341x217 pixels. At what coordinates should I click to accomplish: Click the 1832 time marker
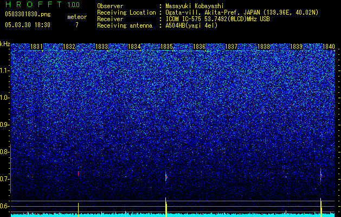69,47
